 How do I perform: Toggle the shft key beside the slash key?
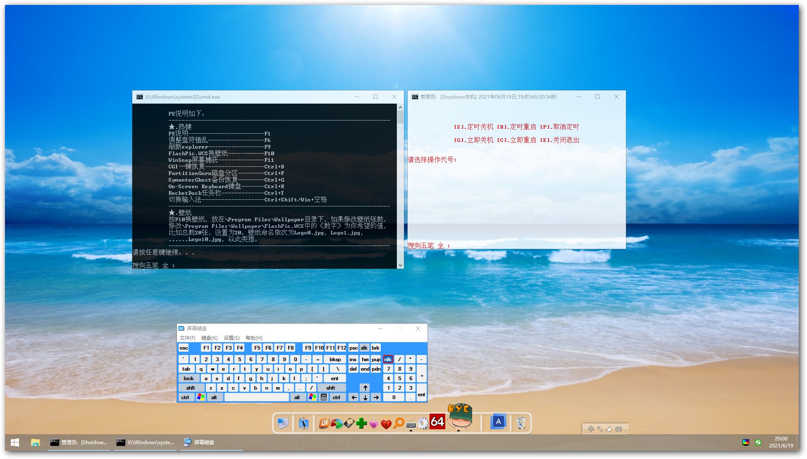pyautogui.click(x=331, y=388)
